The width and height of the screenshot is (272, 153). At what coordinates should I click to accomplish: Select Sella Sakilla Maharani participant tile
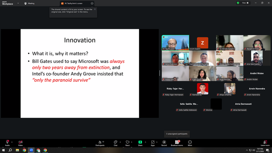[x=189, y=104]
